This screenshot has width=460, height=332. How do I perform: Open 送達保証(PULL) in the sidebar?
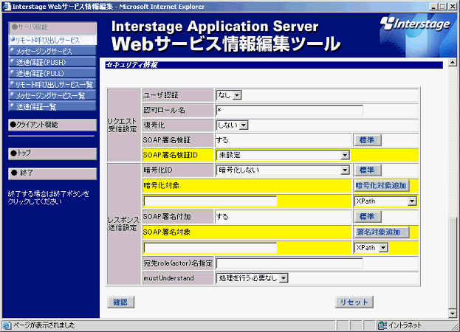click(x=52, y=73)
